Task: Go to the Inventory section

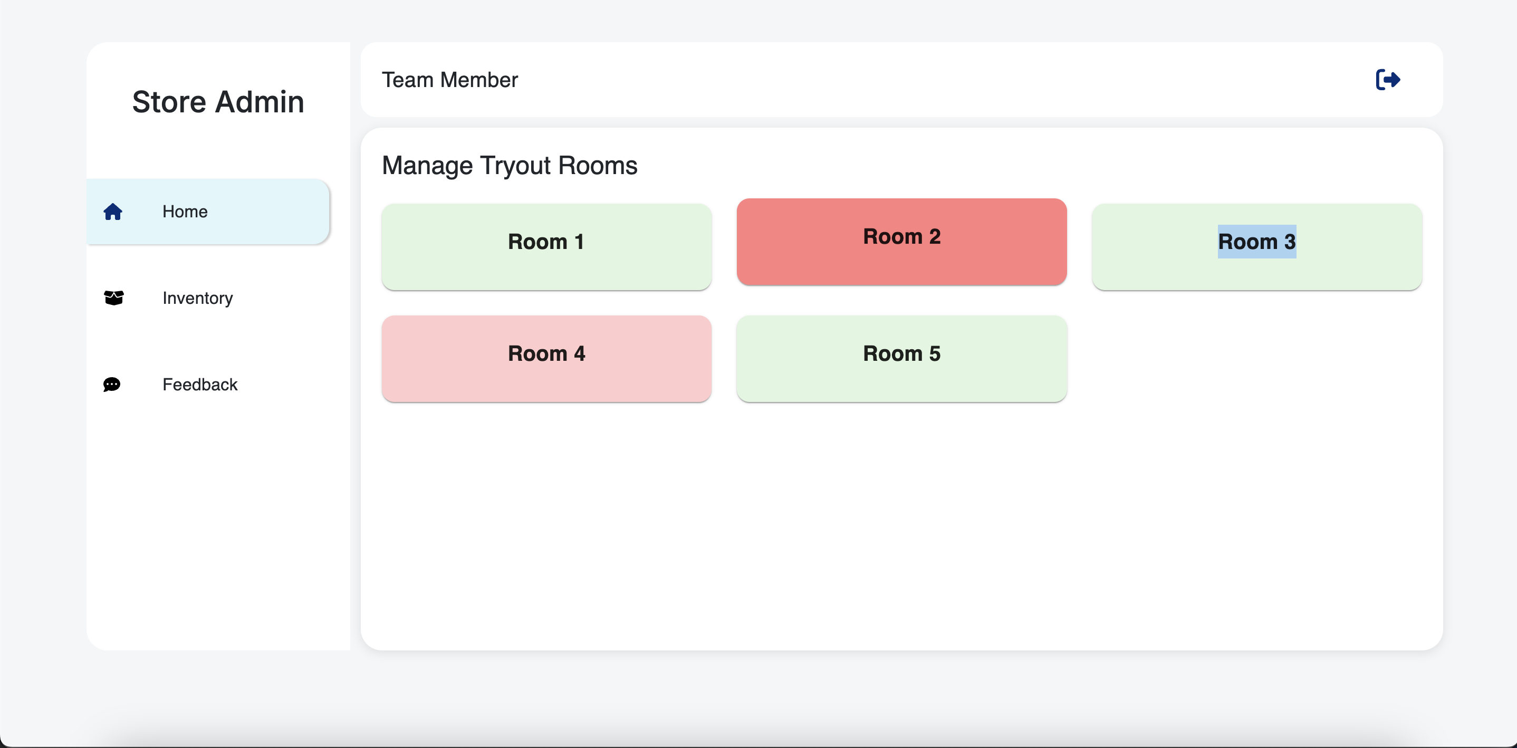Action: click(x=197, y=298)
